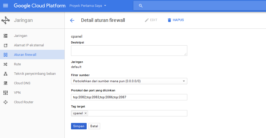Click the protocol and port field

(129, 97)
